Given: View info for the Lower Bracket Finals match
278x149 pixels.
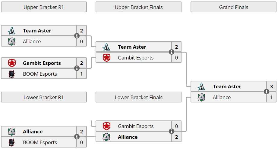Looking at the screenshot, I should [172, 131].
